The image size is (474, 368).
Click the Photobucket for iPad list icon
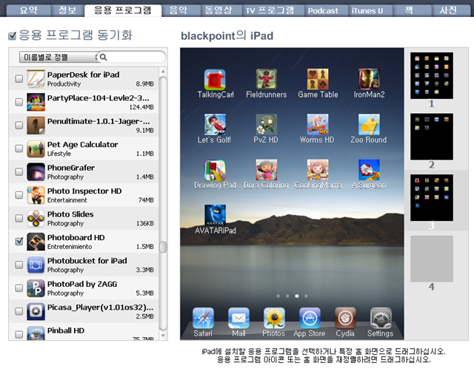(x=36, y=265)
